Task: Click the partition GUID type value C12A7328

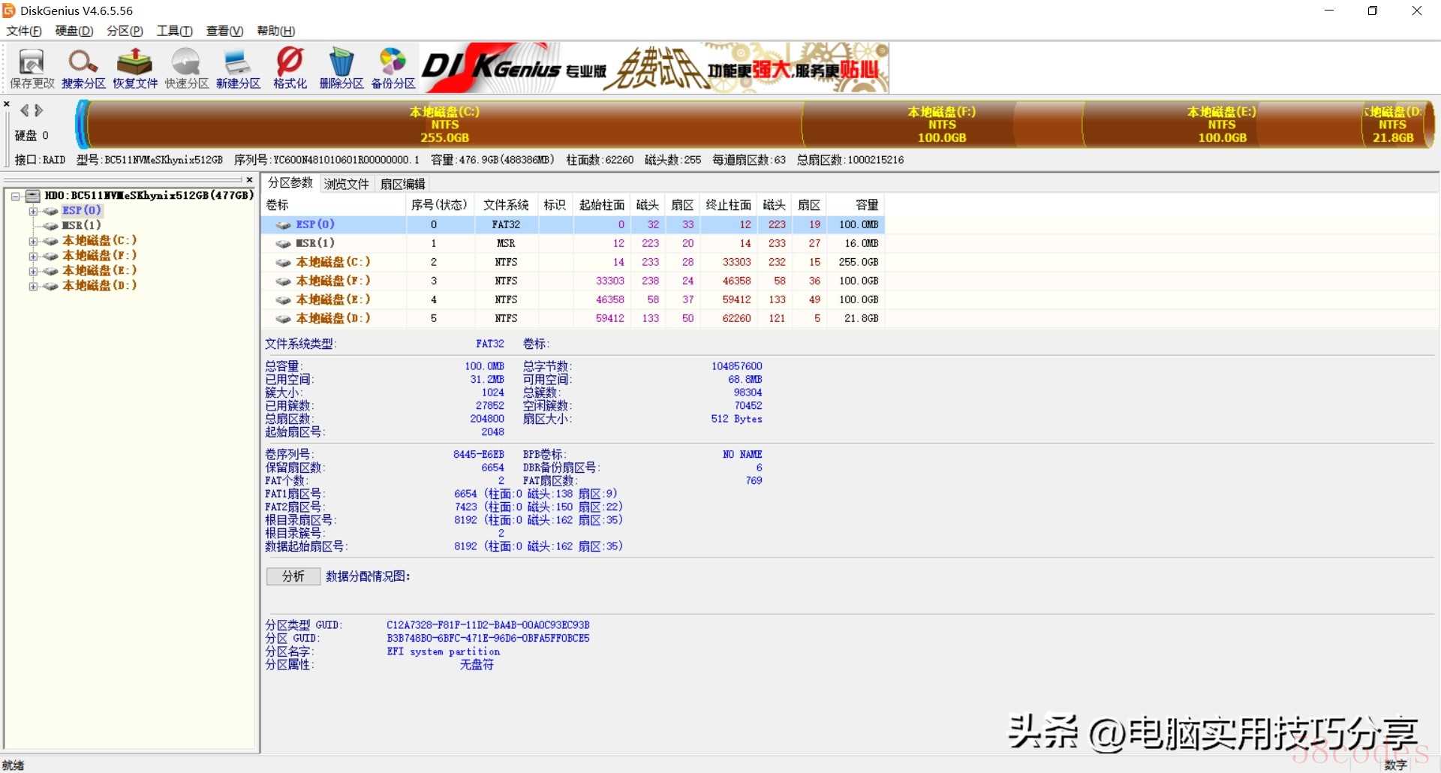Action: [x=488, y=625]
